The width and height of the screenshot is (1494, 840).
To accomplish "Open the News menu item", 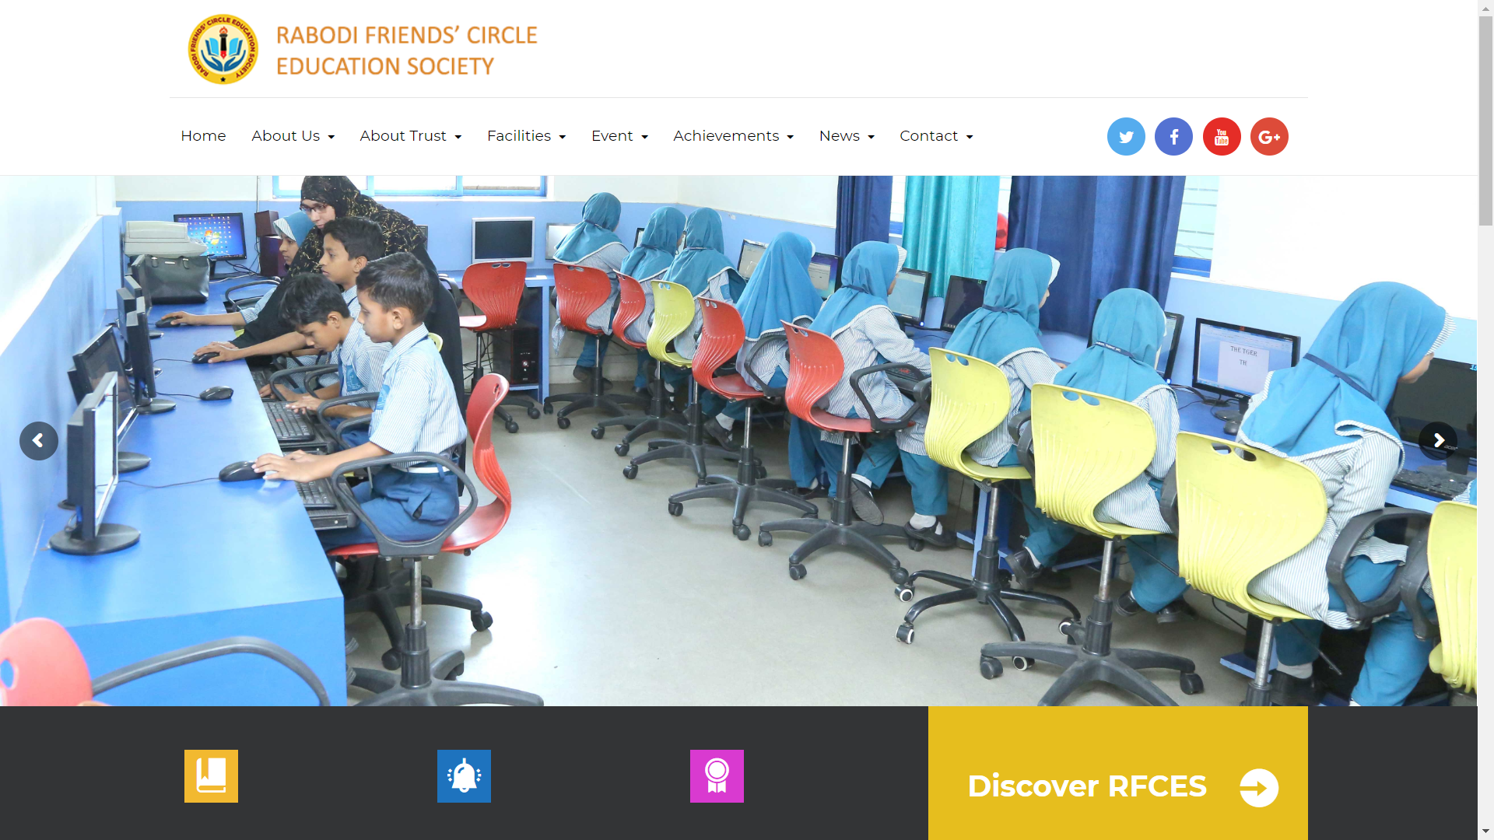I will coord(847,136).
